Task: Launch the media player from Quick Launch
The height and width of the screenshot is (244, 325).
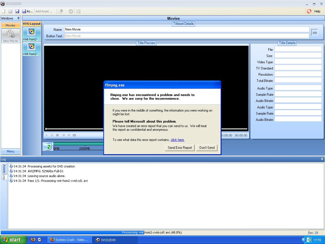Action: coord(39,240)
